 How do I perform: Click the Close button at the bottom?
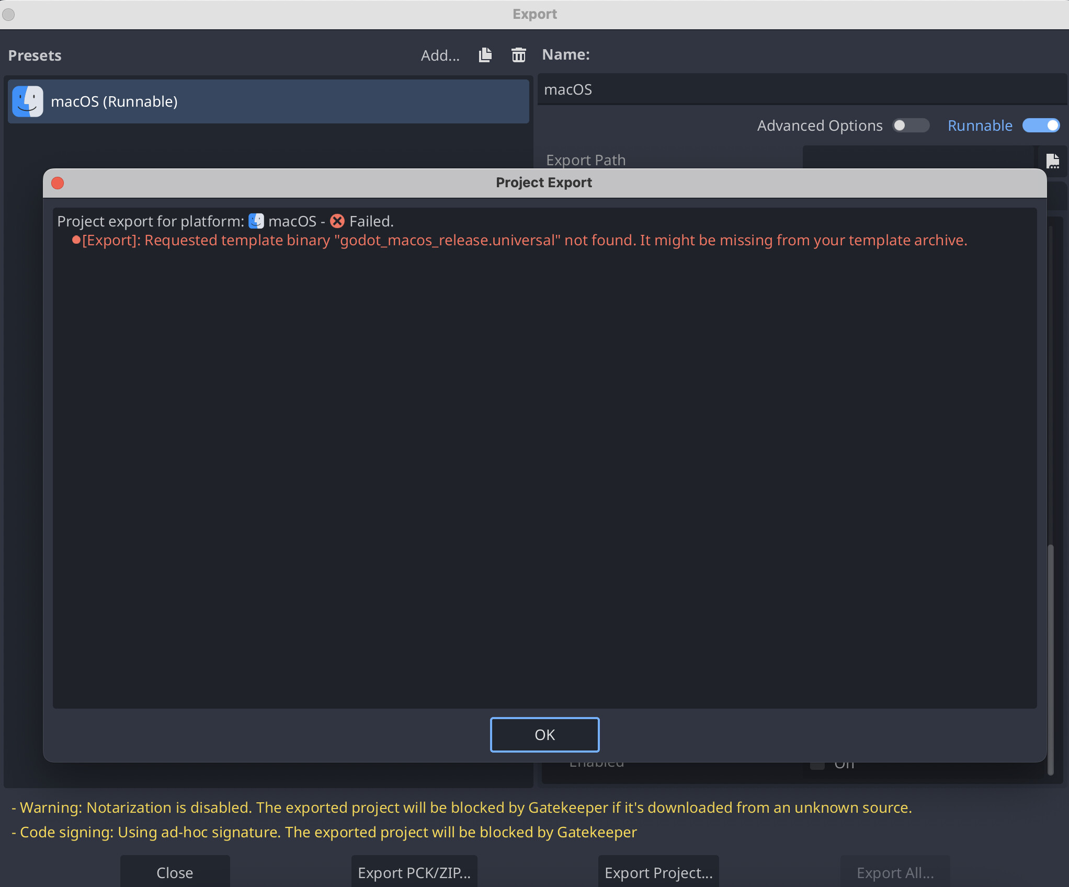coord(175,872)
